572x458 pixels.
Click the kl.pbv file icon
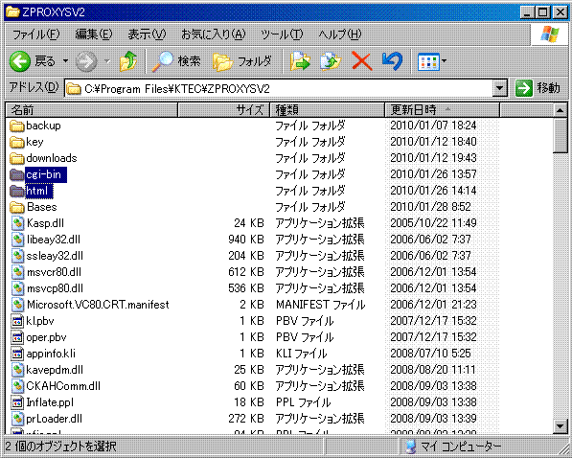click(x=17, y=321)
